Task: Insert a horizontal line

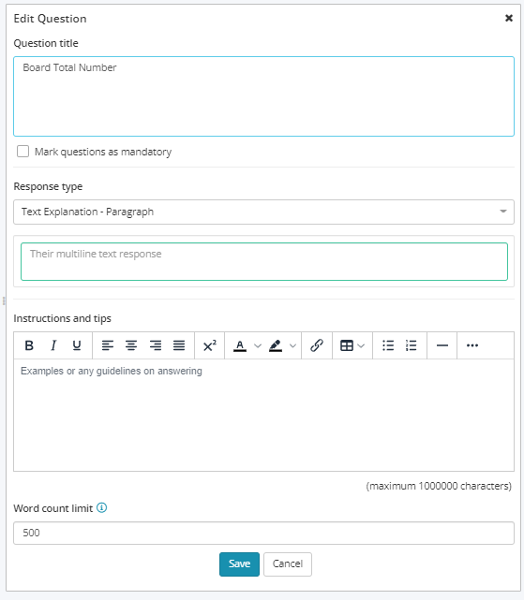Action: pos(442,345)
